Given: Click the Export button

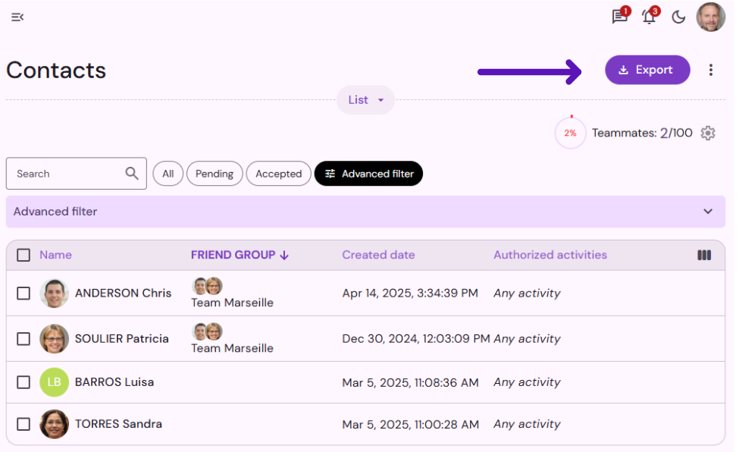Looking at the screenshot, I should click(647, 70).
